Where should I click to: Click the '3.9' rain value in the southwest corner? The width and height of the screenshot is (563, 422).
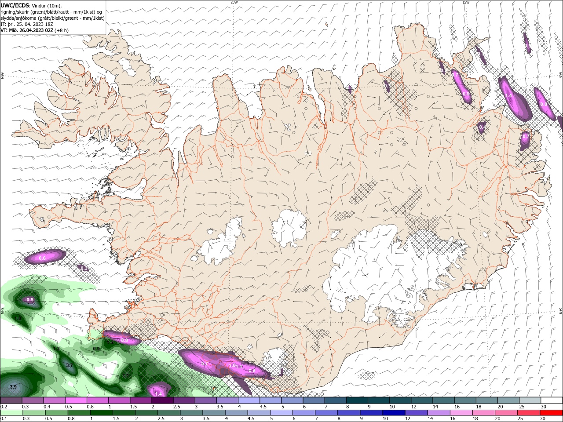pyautogui.click(x=13, y=387)
